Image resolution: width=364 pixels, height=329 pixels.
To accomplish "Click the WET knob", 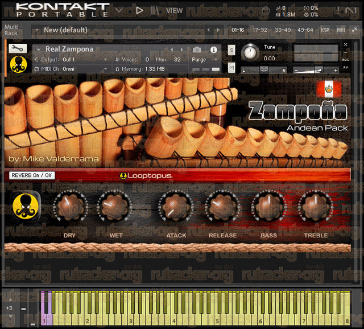I will pyautogui.click(x=114, y=206).
